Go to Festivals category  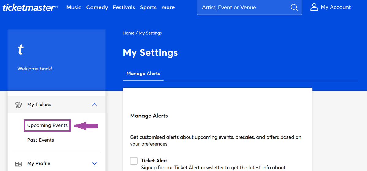pyautogui.click(x=124, y=7)
